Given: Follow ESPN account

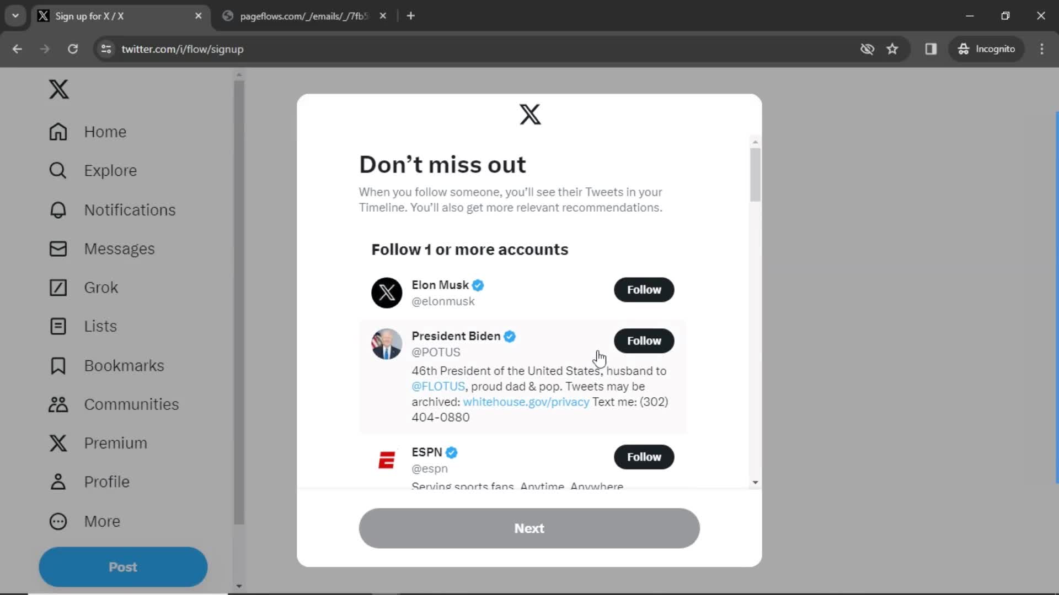Looking at the screenshot, I should tap(644, 457).
